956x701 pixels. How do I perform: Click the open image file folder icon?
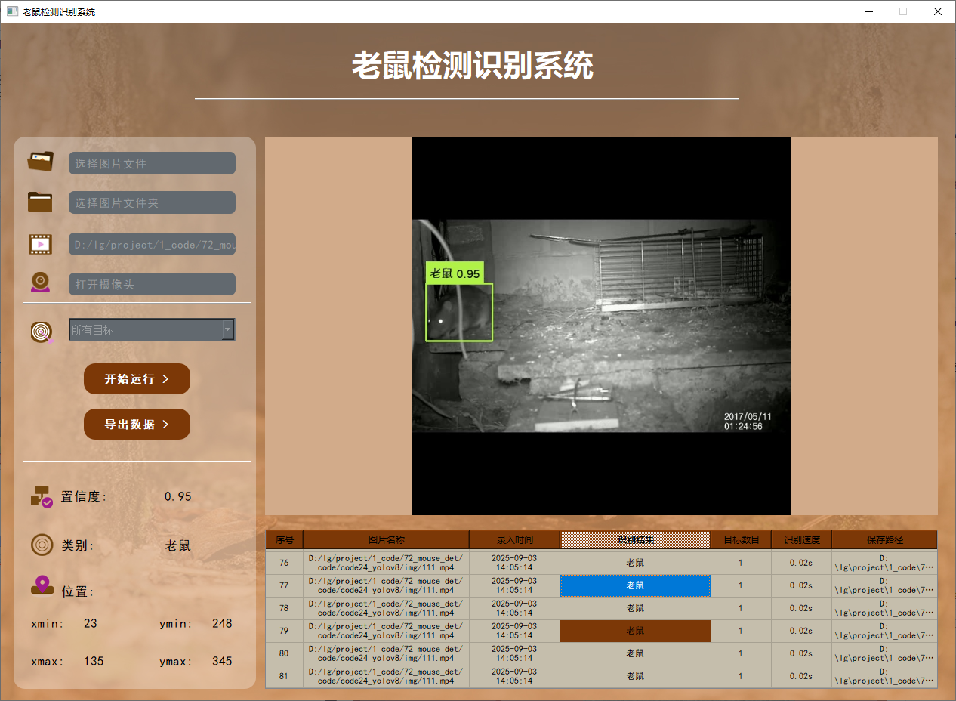(x=41, y=162)
